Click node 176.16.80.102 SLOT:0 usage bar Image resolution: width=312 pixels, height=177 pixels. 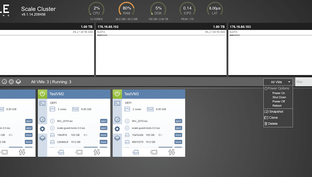coord(161,35)
